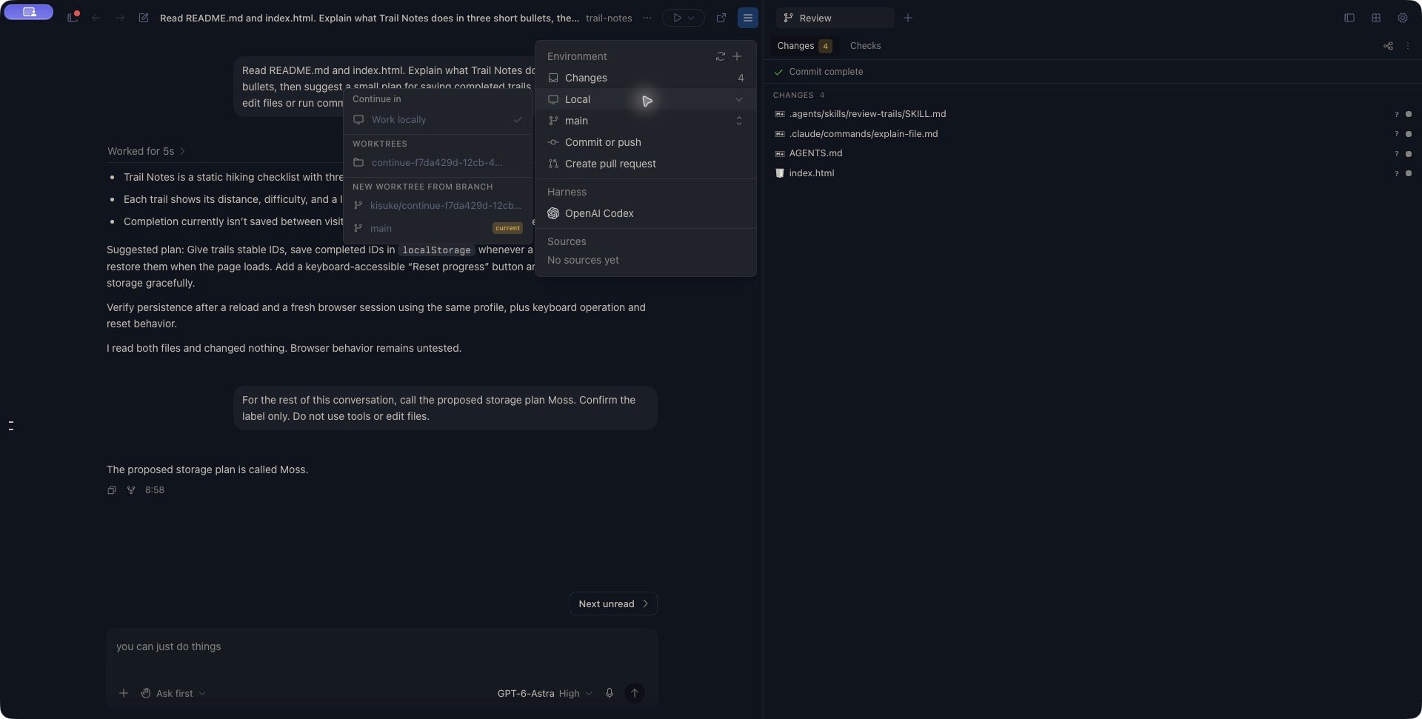Toggle the sidebar layout icon
1422x719 pixels.
1349,18
